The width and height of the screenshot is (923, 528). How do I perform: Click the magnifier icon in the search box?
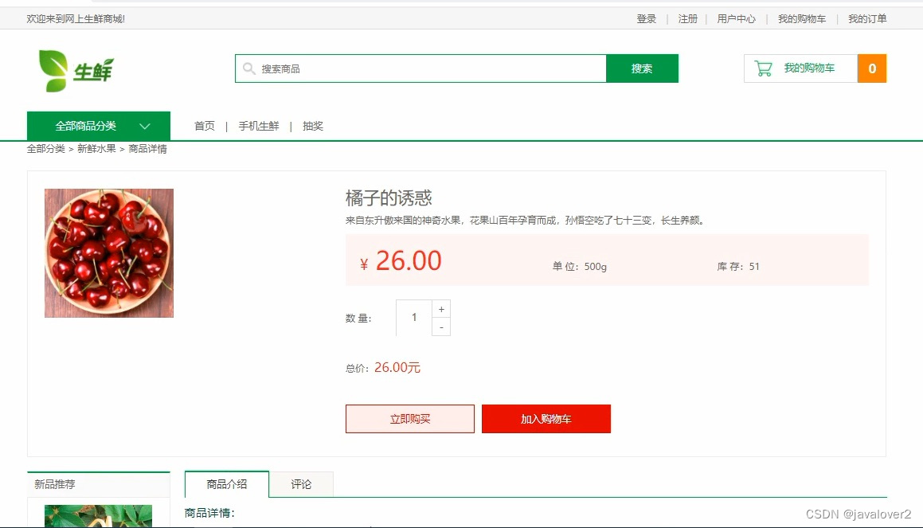point(248,68)
